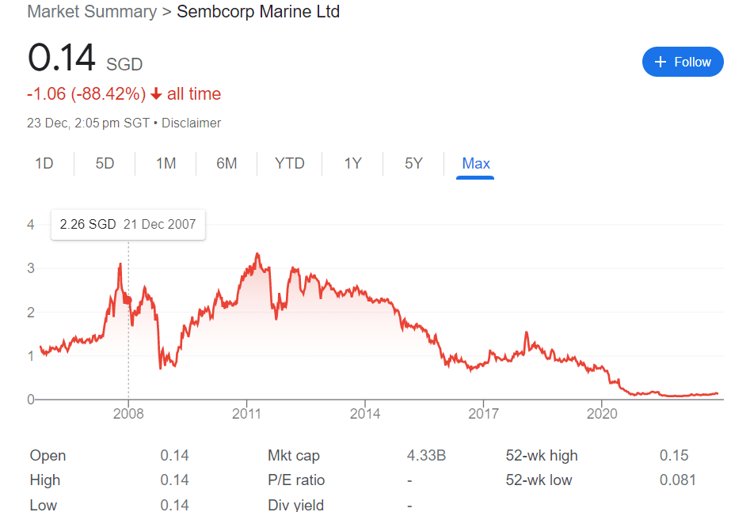Switch chart to 1Y range
Viewport: 731px width, 512px height.
point(352,164)
